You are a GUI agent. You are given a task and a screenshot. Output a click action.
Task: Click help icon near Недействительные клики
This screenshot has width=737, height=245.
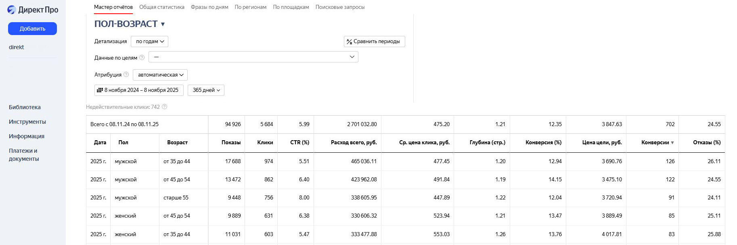164,107
